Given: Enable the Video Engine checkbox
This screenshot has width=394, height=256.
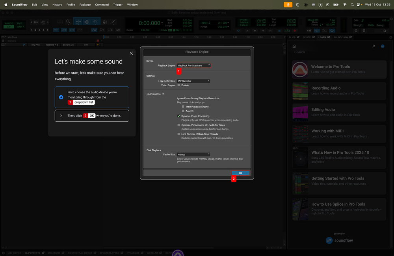Looking at the screenshot, I should click(x=179, y=85).
